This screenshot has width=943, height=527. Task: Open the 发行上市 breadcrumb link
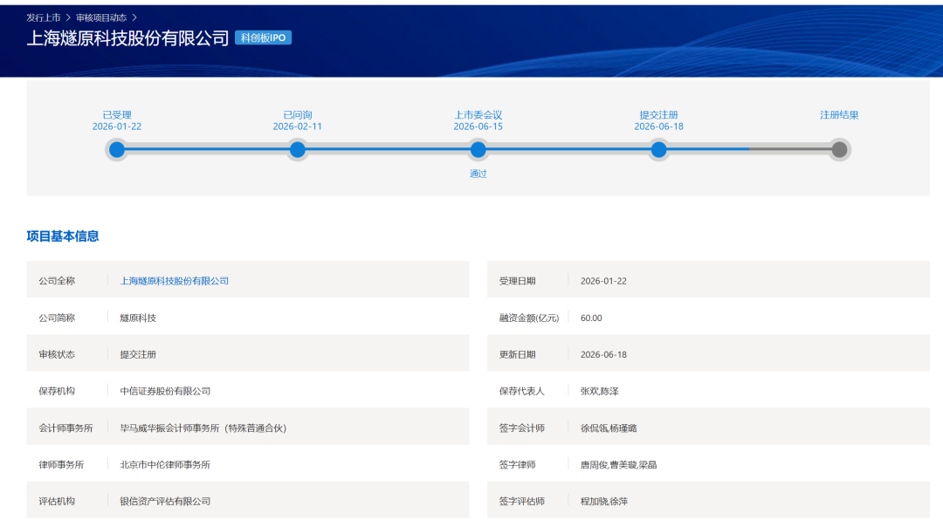coord(44,17)
